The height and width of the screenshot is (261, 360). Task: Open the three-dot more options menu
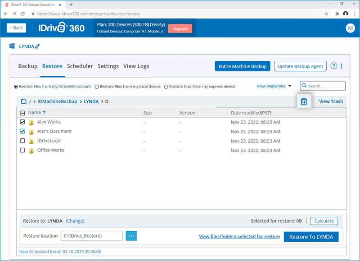(x=342, y=66)
